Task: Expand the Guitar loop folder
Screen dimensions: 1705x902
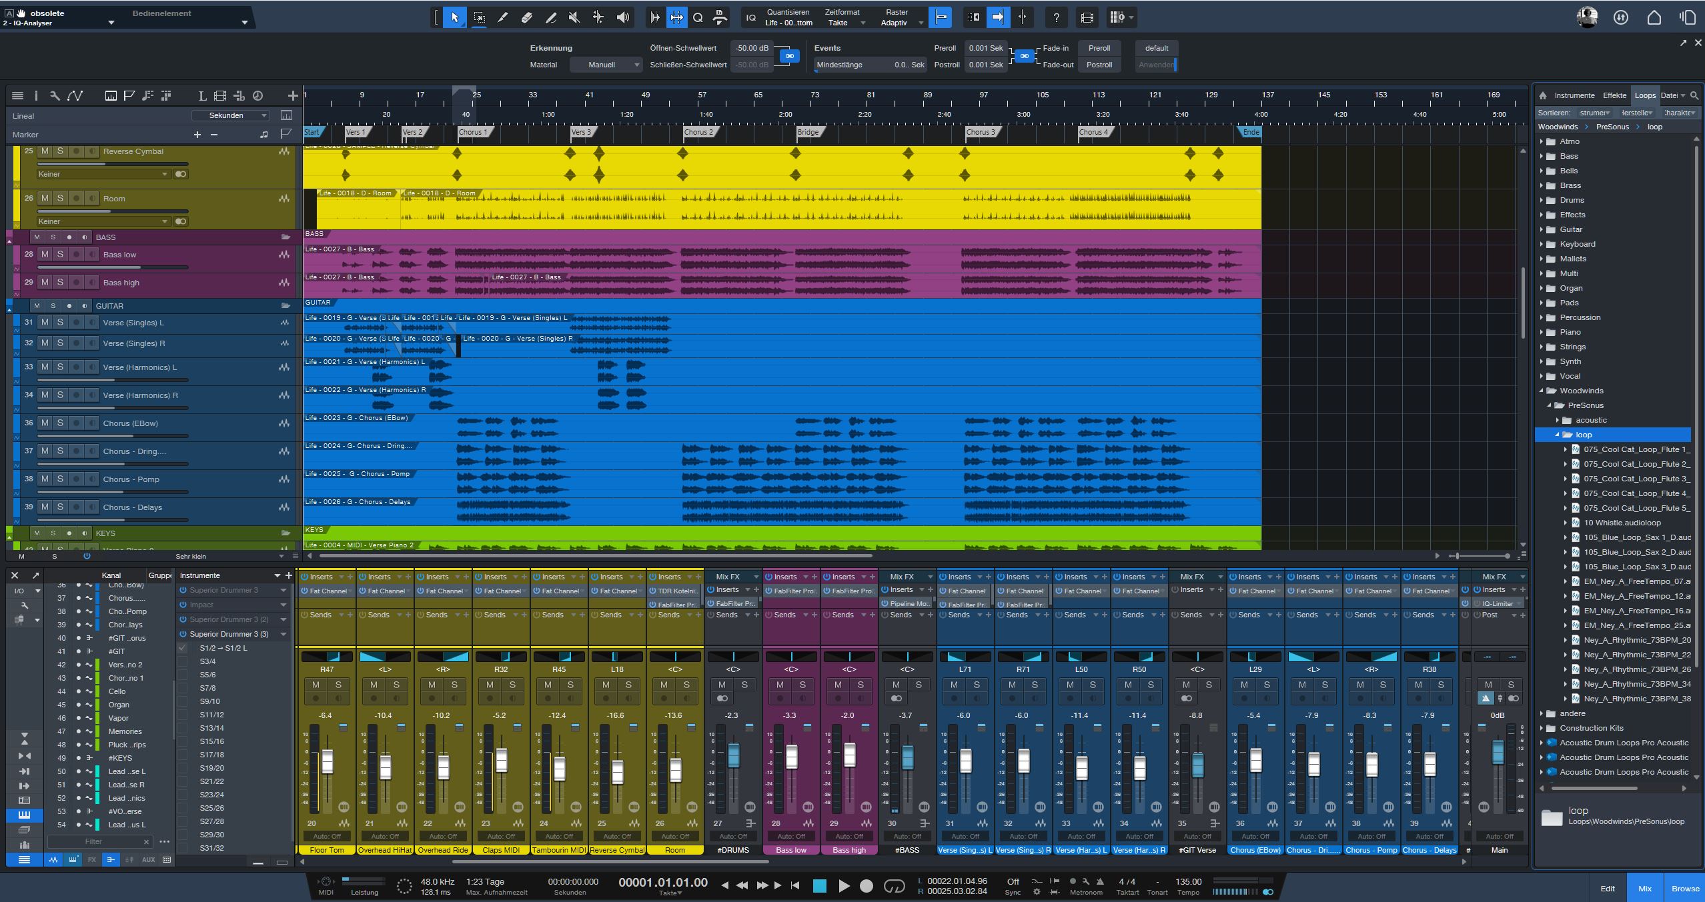Action: [1542, 229]
